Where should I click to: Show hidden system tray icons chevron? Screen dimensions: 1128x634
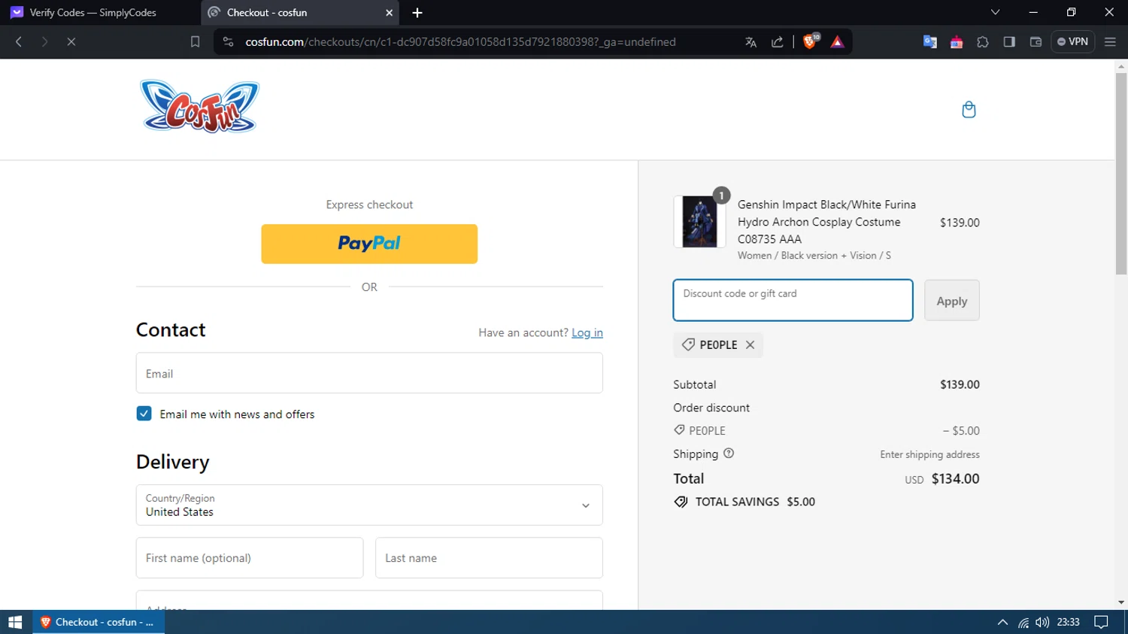coord(1002,622)
